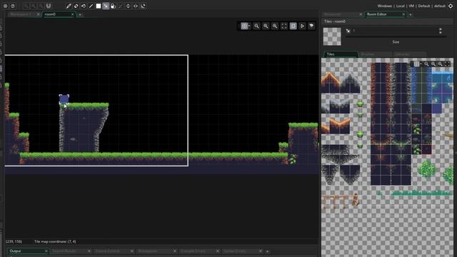Click the vertical Flip tile icon
The width and height of the screenshot is (457, 257).
pyautogui.click(x=129, y=6)
